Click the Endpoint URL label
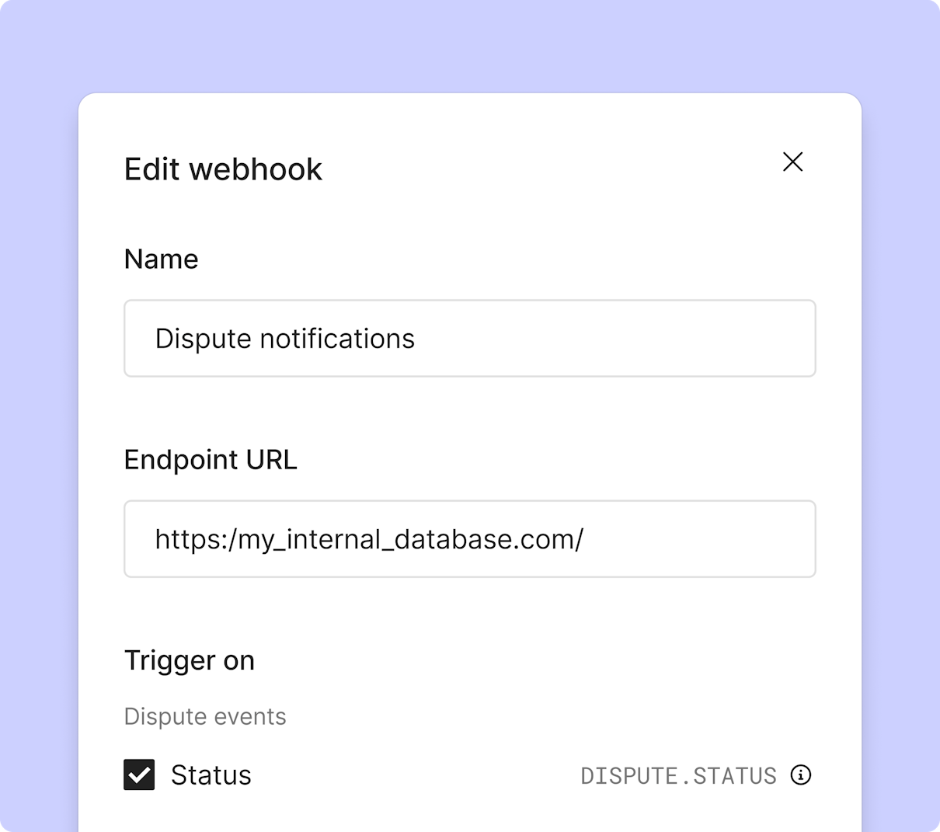Image resolution: width=940 pixels, height=832 pixels. tap(211, 460)
